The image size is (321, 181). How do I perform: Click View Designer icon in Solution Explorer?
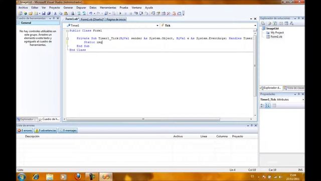(286, 24)
